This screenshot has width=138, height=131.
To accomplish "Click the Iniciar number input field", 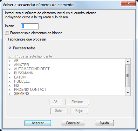I will pos(30,26).
